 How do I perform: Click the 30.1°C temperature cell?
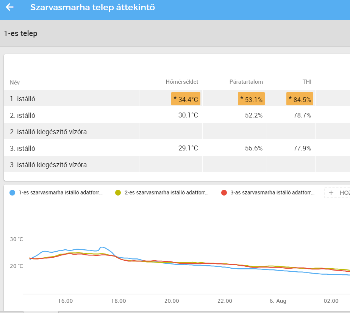[188, 115]
